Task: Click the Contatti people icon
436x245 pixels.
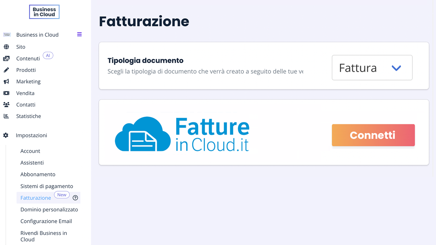Action: (6, 105)
